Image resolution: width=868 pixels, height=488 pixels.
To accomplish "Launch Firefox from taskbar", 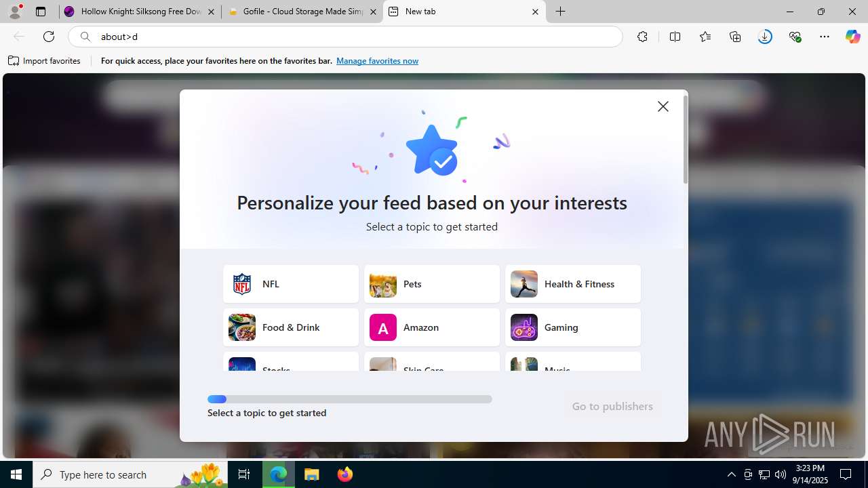I will coord(345,474).
